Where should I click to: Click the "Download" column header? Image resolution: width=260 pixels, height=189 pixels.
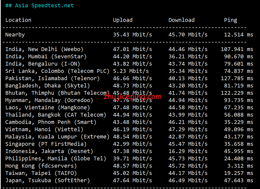tap(181, 20)
